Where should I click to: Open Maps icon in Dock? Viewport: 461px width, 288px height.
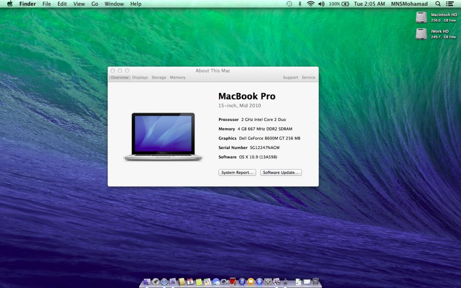tap(207, 282)
